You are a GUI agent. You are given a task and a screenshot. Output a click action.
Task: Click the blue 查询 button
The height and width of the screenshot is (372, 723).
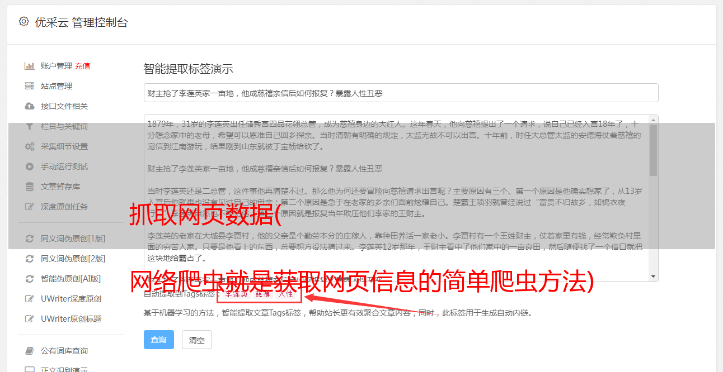pyautogui.click(x=159, y=340)
